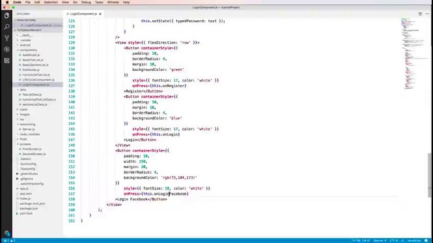The image size is (433, 243).
Task: Expand the .vscode folder
Action: (x=25, y=40)
